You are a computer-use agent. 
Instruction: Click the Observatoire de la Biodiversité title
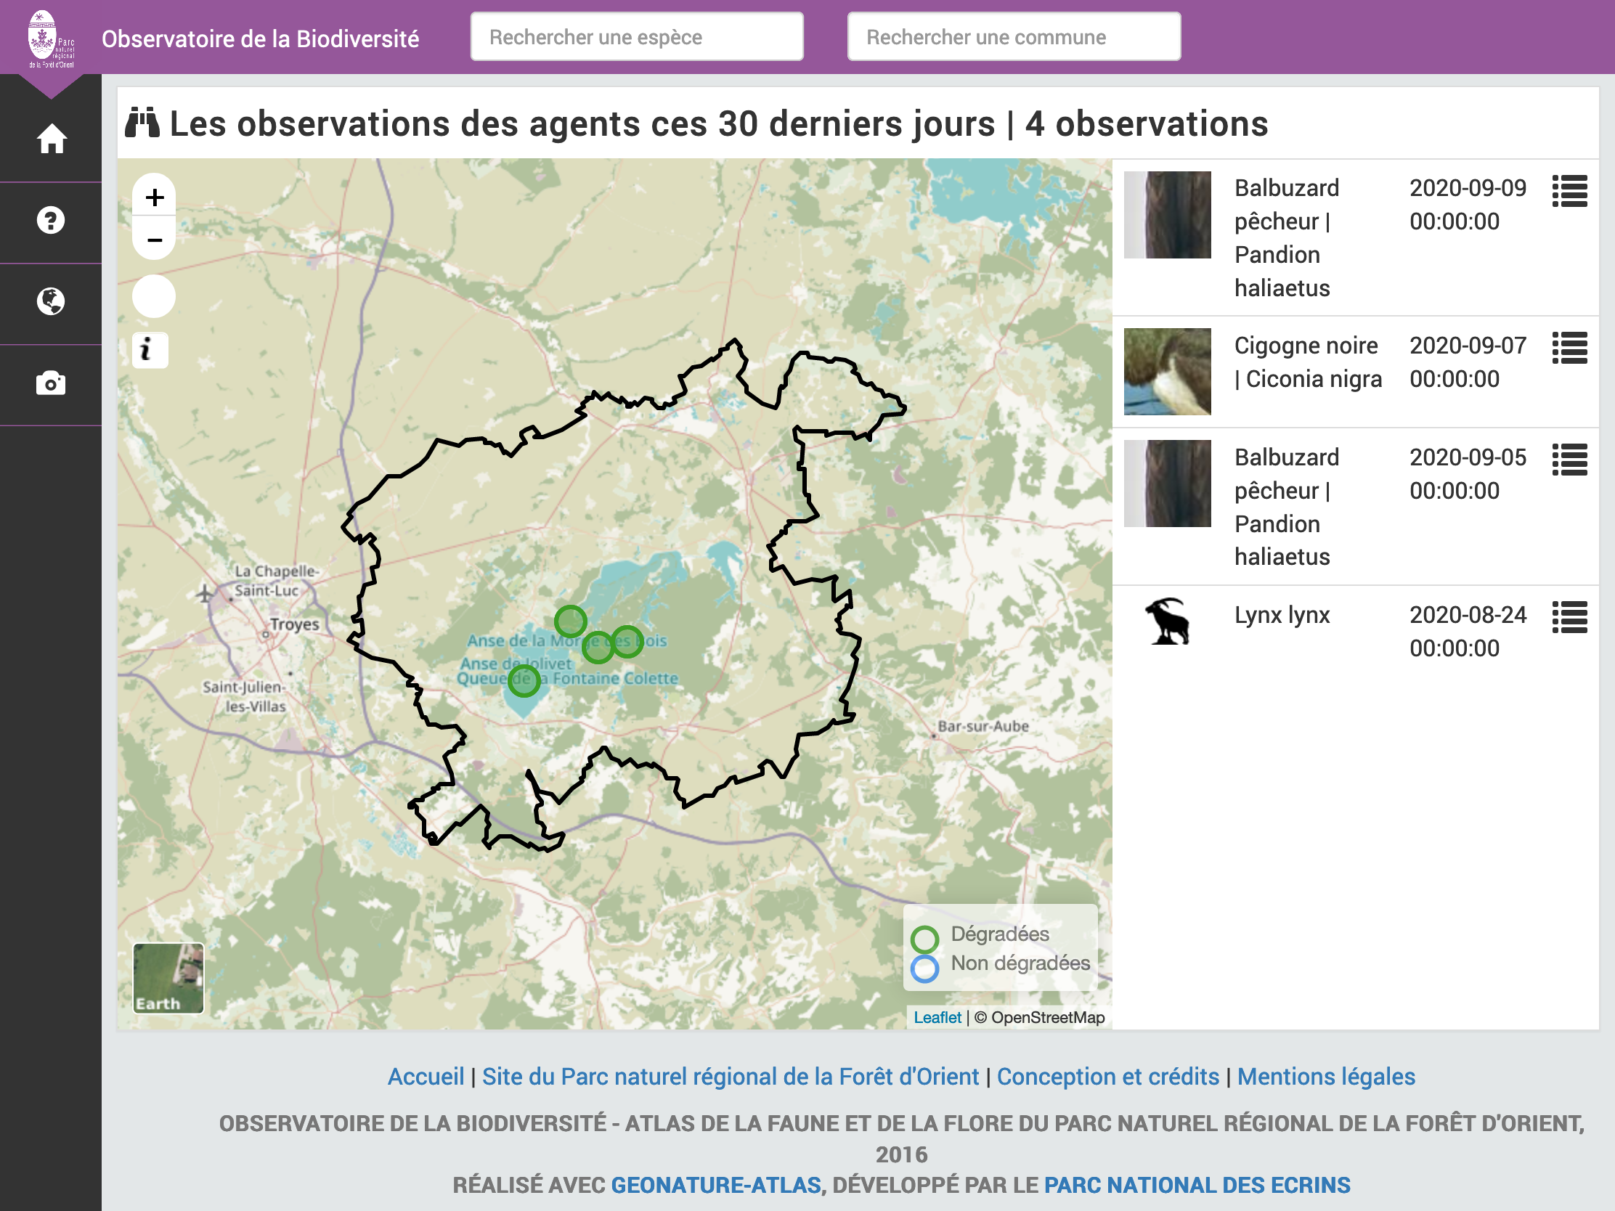[260, 38]
